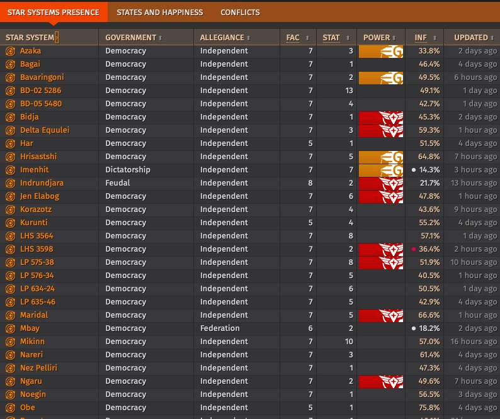Viewport: 500px width, 419px height.
Task: Click the red power emblem in Ngaru row
Action: coord(381,381)
